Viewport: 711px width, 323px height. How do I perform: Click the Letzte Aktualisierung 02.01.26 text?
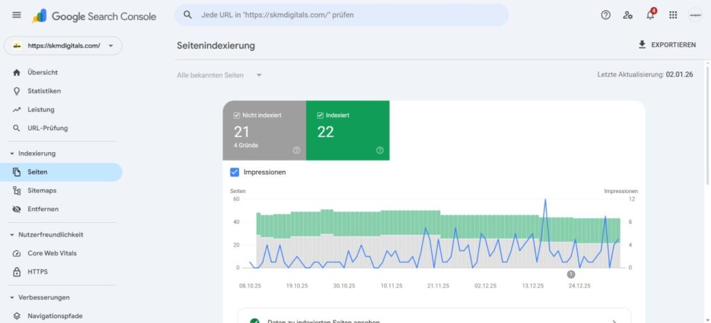pos(645,75)
